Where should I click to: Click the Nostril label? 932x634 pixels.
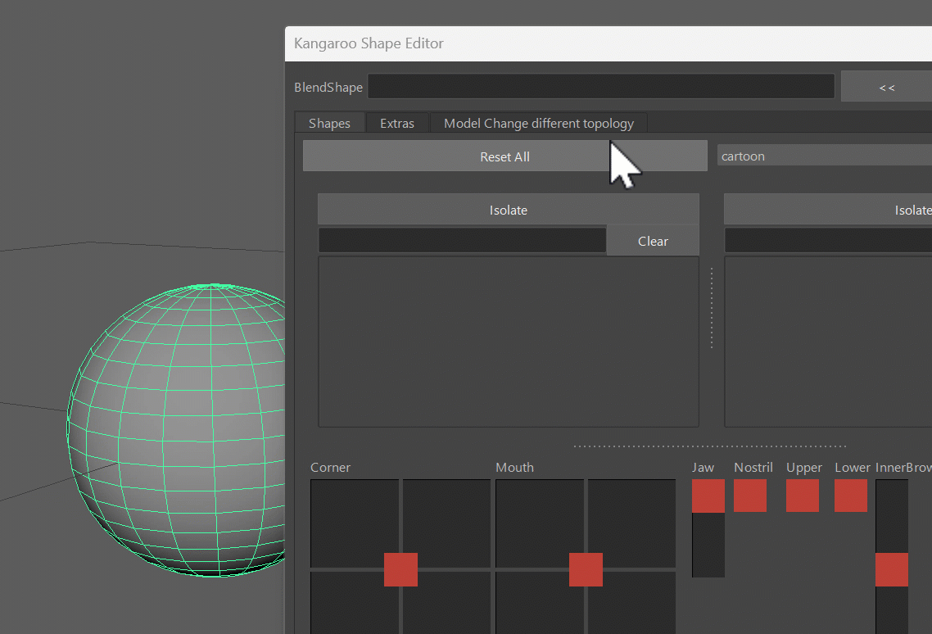(x=753, y=468)
